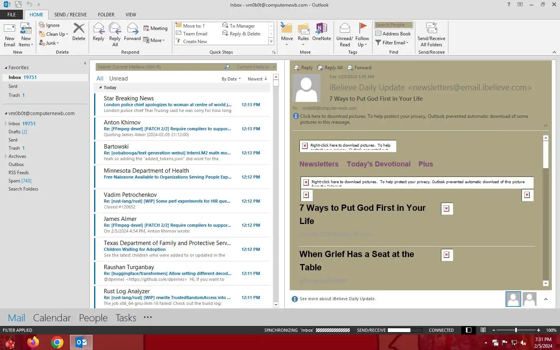Open the Filter Email dropdown
The width and height of the screenshot is (560, 350).
(392, 43)
